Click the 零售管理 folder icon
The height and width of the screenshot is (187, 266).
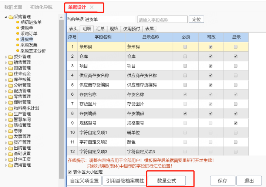coord(10,97)
